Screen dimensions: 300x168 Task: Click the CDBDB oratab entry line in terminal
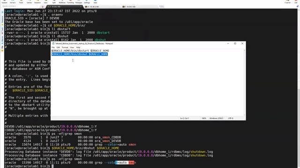[51, 130]
